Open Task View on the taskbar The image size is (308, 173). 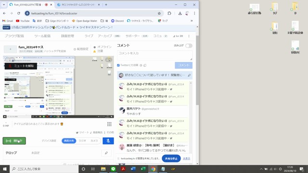pos(93,169)
